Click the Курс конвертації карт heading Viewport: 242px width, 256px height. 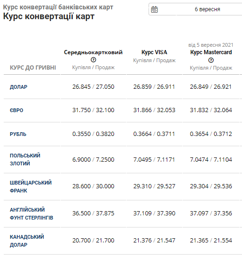[49, 16]
